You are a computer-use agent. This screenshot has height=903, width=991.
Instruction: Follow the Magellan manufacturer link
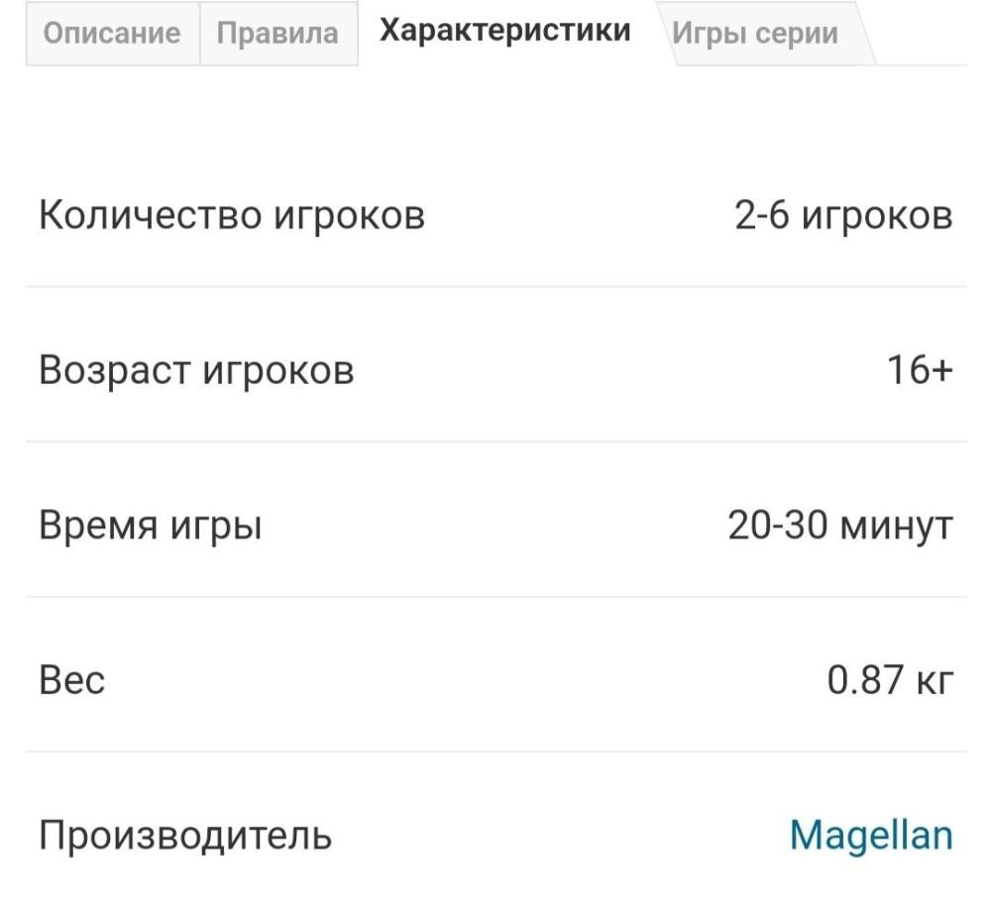coord(871,835)
